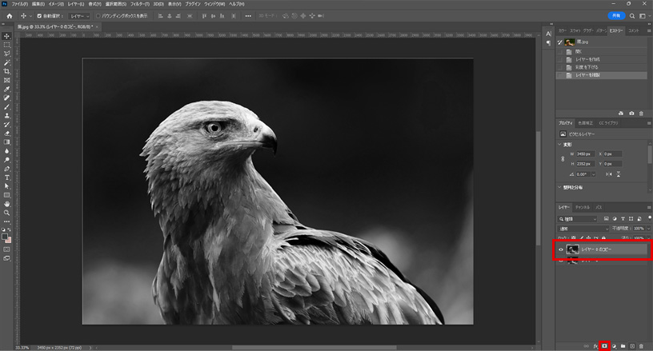
Task: Select the Rectangle shape tool
Action: 6,195
